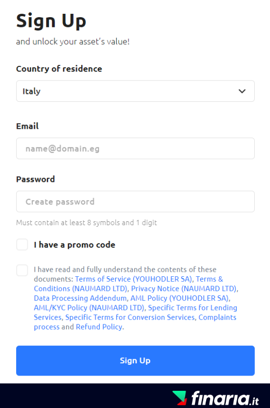270x408 pixels.
Task: Open AML Policy (YOUHODLER SA) link
Action: point(180,298)
